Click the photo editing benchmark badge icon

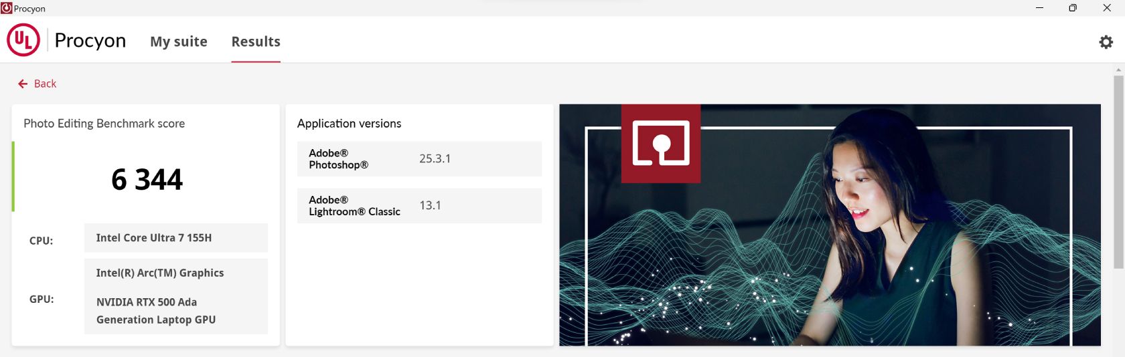click(x=661, y=143)
